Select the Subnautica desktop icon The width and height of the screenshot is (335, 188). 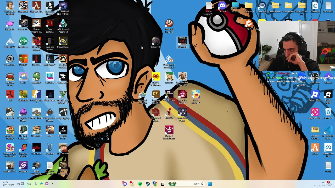click(36, 131)
